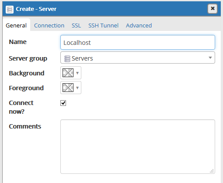Viewport: 223px width, 183px height.
Task: Click inside the Comments text area
Action: [x=138, y=146]
